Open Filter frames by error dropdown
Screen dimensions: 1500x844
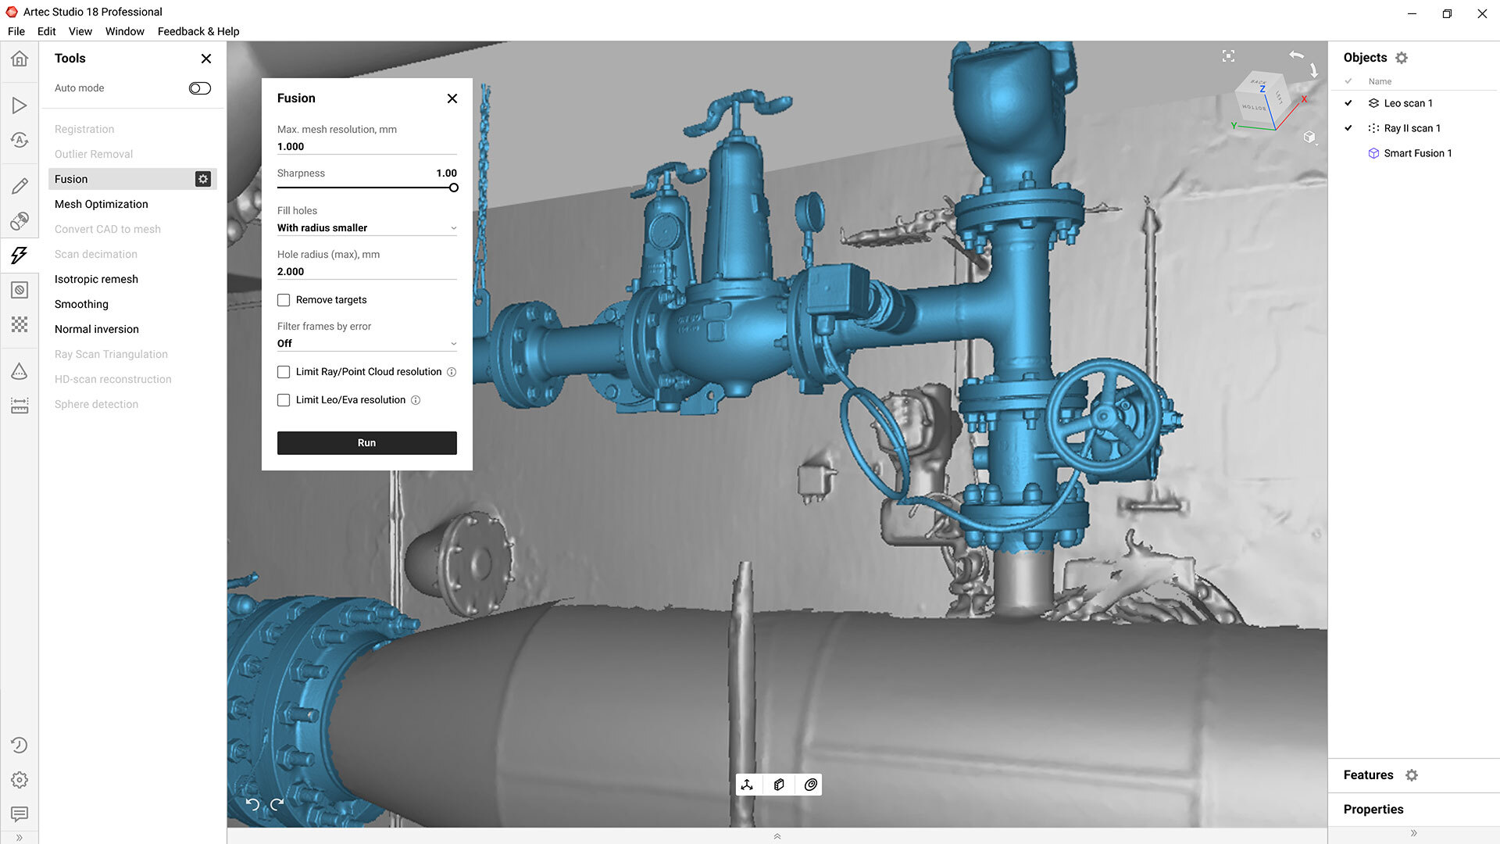(x=366, y=344)
